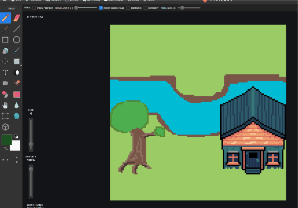Image resolution: width=298 pixels, height=208 pixels.
Task: Click the vertical Size slider handle
Action: pyautogui.click(x=31, y=144)
